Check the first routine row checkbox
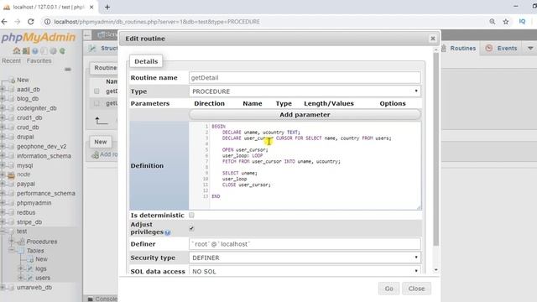 click(x=96, y=91)
